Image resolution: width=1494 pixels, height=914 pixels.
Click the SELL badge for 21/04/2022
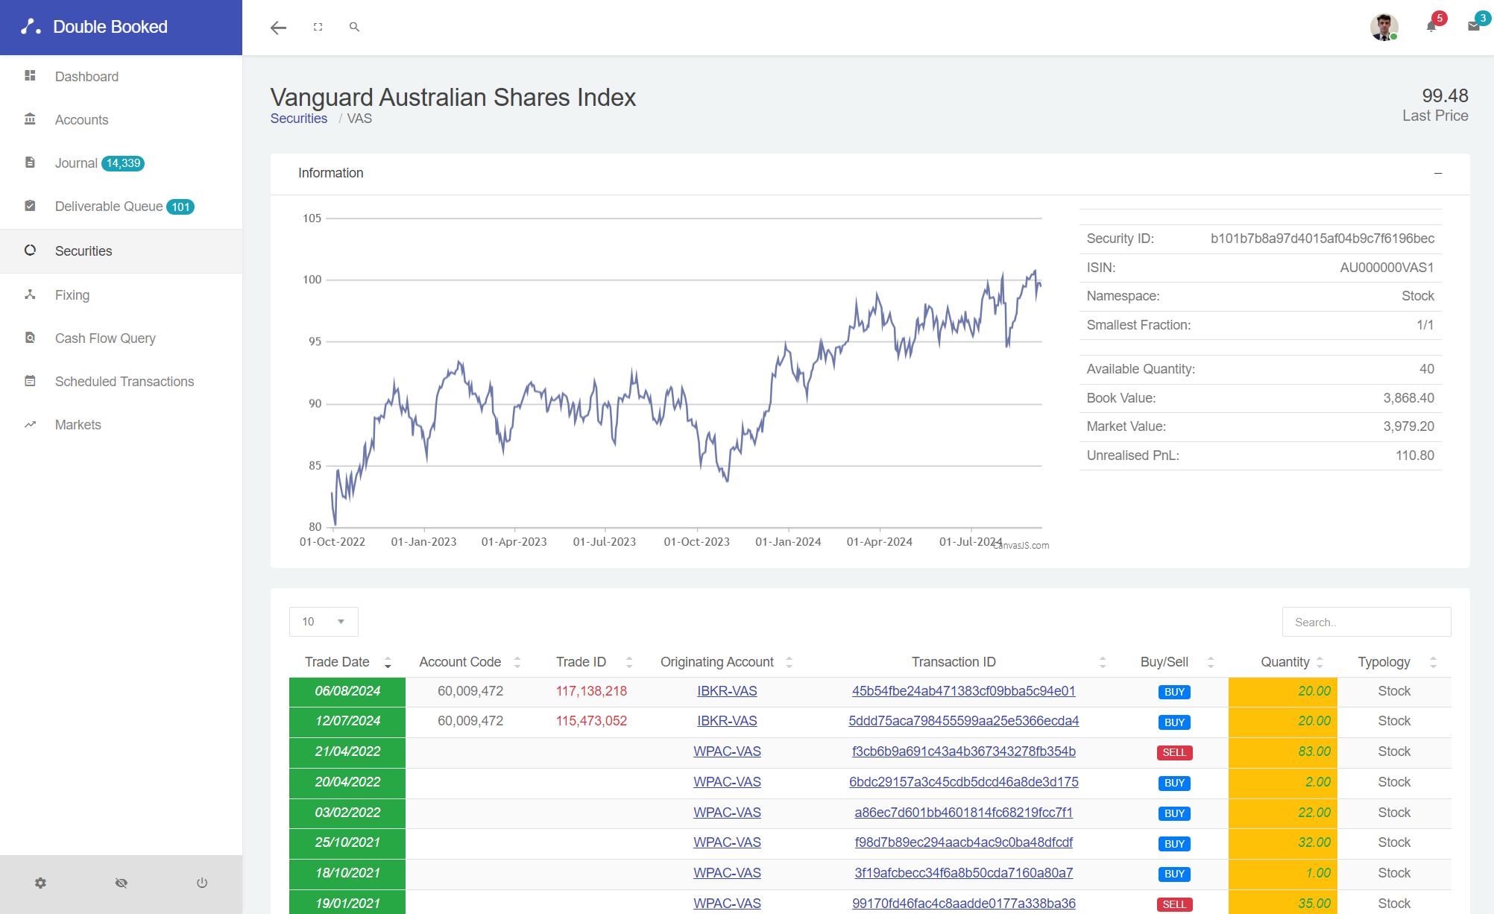[x=1174, y=752]
